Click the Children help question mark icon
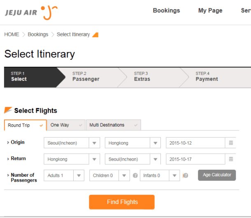The height and width of the screenshot is (218, 251). (135, 175)
